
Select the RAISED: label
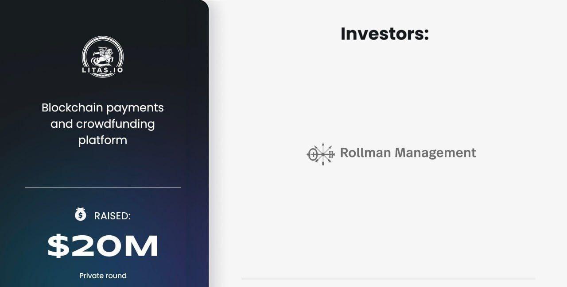pos(112,216)
